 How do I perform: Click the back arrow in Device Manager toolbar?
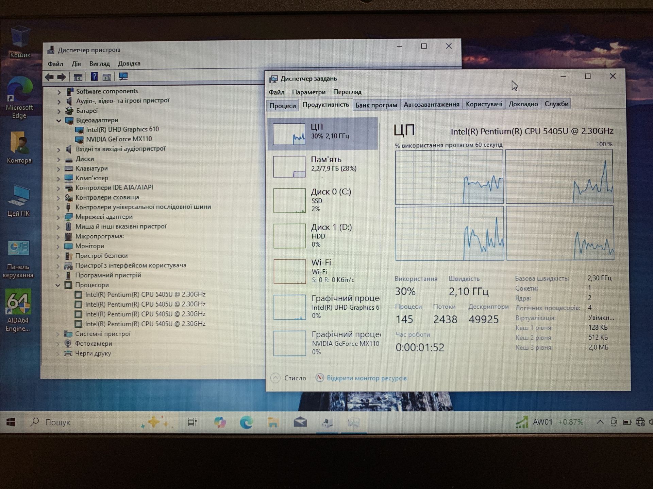tap(49, 77)
